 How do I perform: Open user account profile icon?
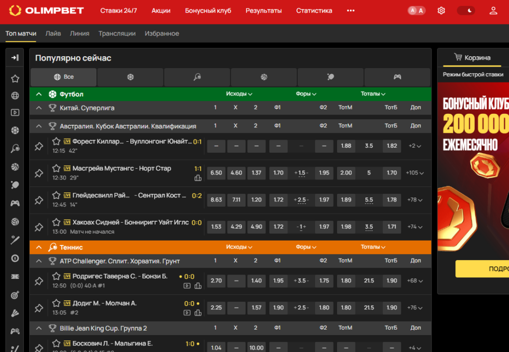493,11
